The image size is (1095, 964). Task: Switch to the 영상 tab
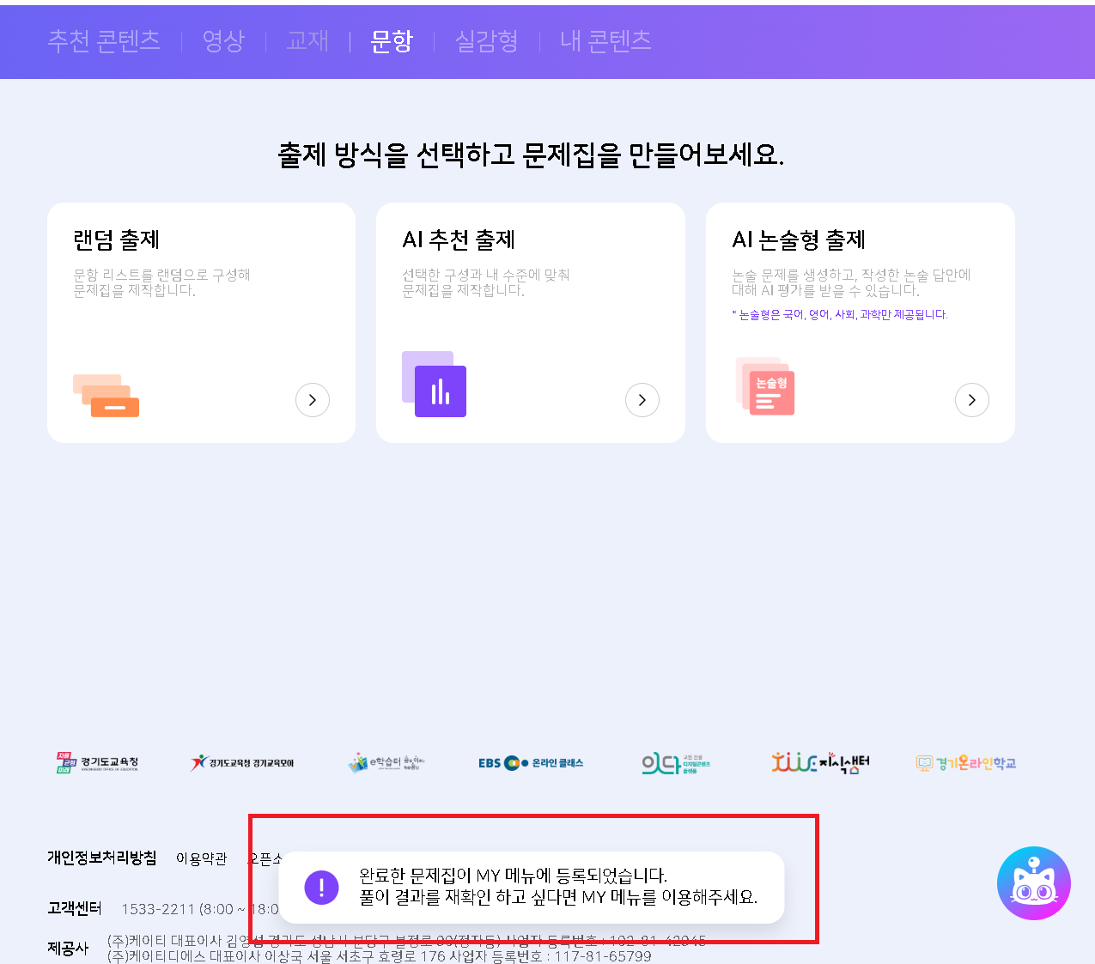click(x=223, y=40)
